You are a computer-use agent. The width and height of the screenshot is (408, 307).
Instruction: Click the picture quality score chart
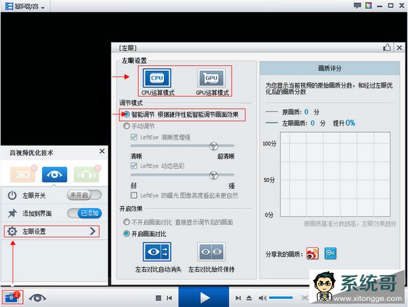click(335, 174)
